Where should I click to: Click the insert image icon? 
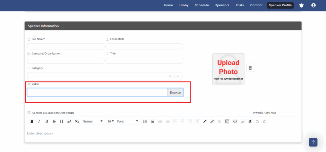243,122
